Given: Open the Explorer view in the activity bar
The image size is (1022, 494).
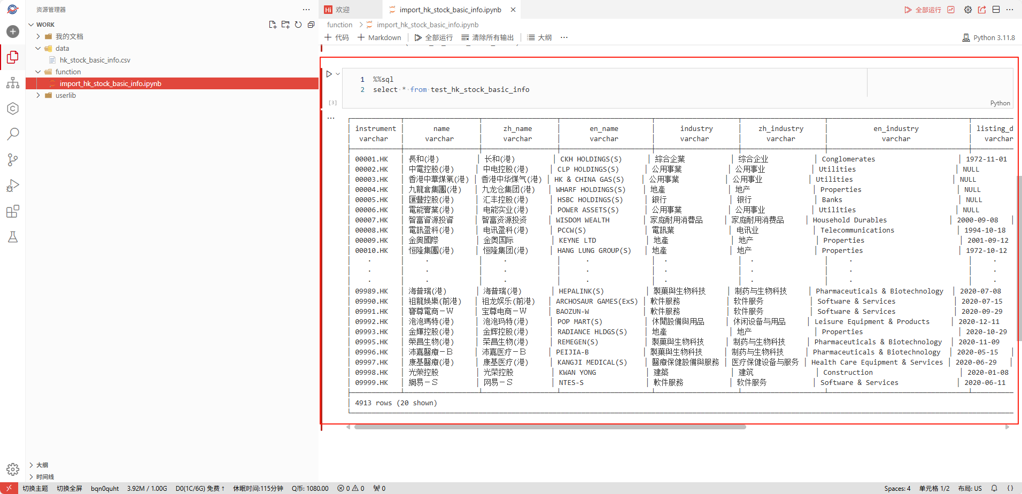Looking at the screenshot, I should [x=13, y=57].
